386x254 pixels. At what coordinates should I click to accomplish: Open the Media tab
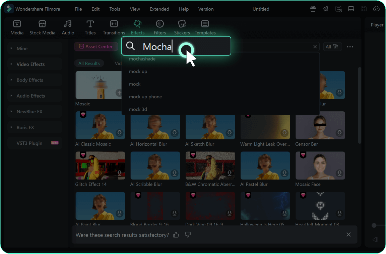coord(17,27)
